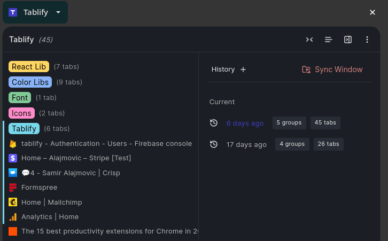Collapse the Tablify tab group label
Screen dimensions: 388x241
pos(24,129)
